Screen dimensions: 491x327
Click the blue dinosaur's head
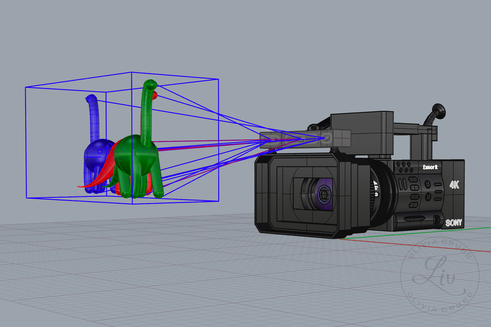91,98
